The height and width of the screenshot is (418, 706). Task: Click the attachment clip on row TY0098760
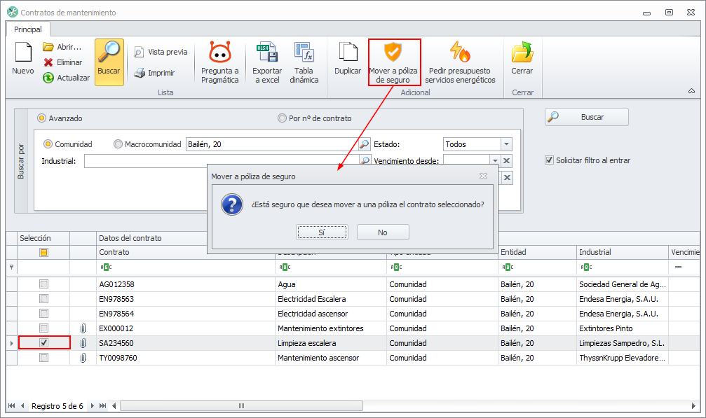point(83,358)
